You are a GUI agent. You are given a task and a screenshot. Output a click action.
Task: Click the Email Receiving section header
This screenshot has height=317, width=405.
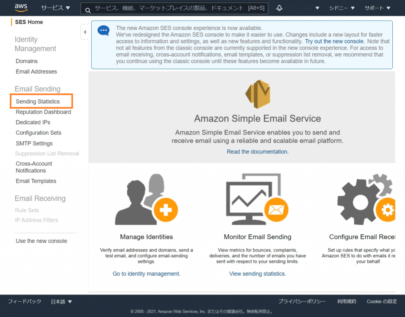click(40, 198)
